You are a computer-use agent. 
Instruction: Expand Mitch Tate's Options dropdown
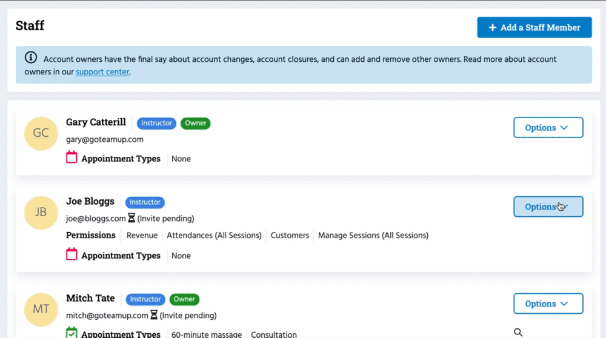click(548, 303)
